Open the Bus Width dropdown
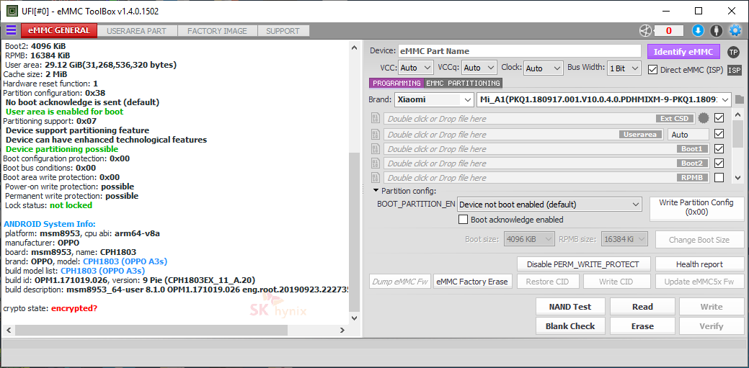Viewport: 749px width, 368px height. click(x=624, y=68)
